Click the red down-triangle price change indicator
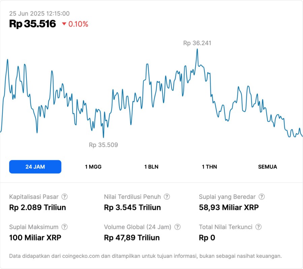The image size is (303, 269). pyautogui.click(x=64, y=24)
